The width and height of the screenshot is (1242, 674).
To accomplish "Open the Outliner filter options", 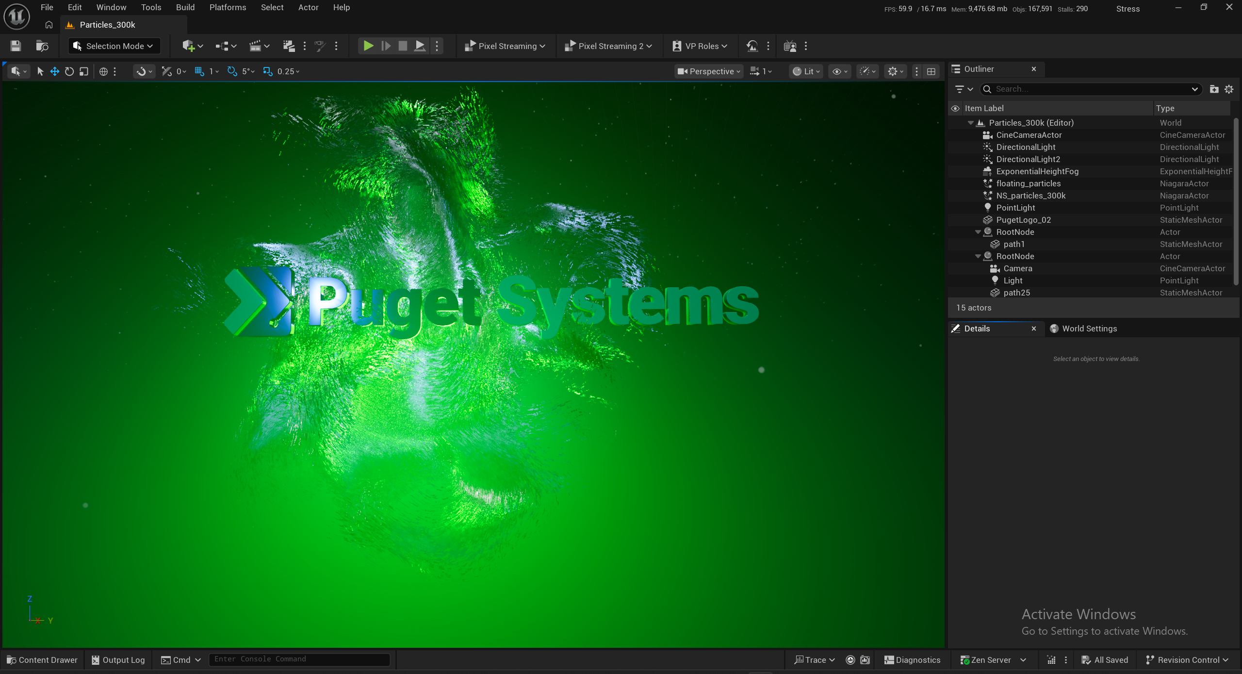I will pyautogui.click(x=964, y=89).
